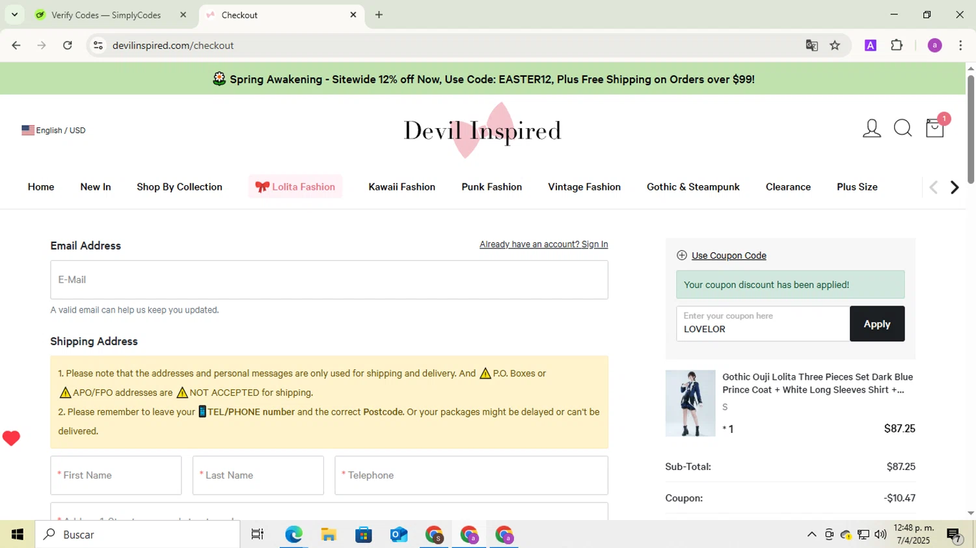Click the page vertical scrollbar

[970, 130]
